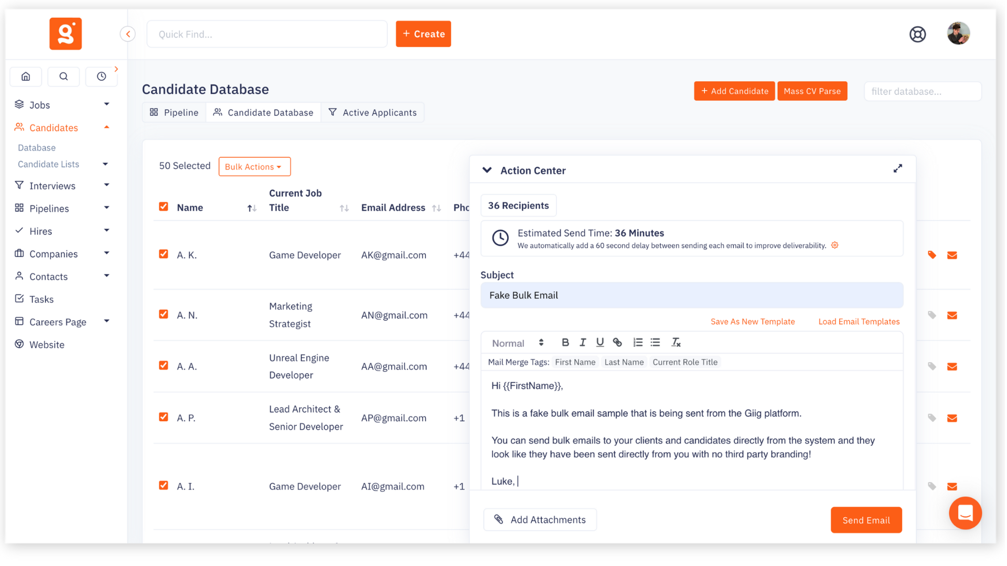Open the Home icon in the sidebar
The width and height of the screenshot is (1007, 566).
coord(26,77)
